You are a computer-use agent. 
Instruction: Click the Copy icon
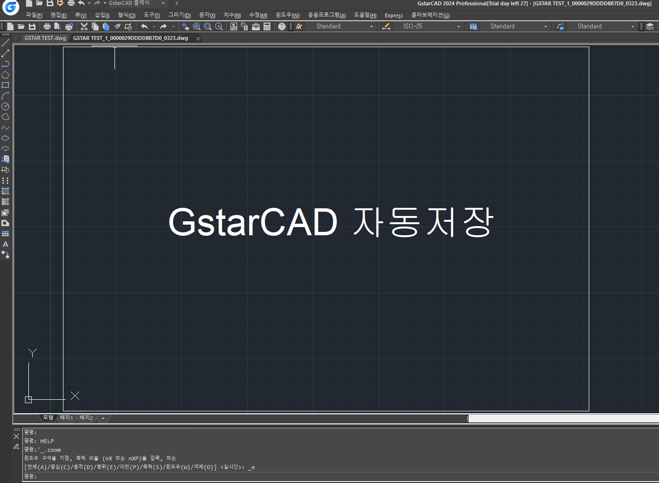pyautogui.click(x=95, y=26)
